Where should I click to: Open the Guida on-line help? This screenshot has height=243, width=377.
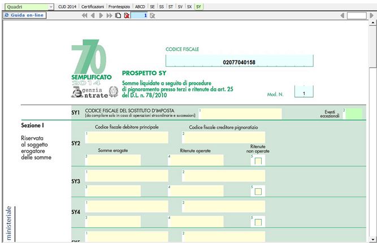click(x=24, y=15)
